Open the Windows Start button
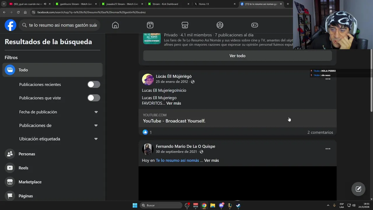373x210 pixels. point(135,205)
